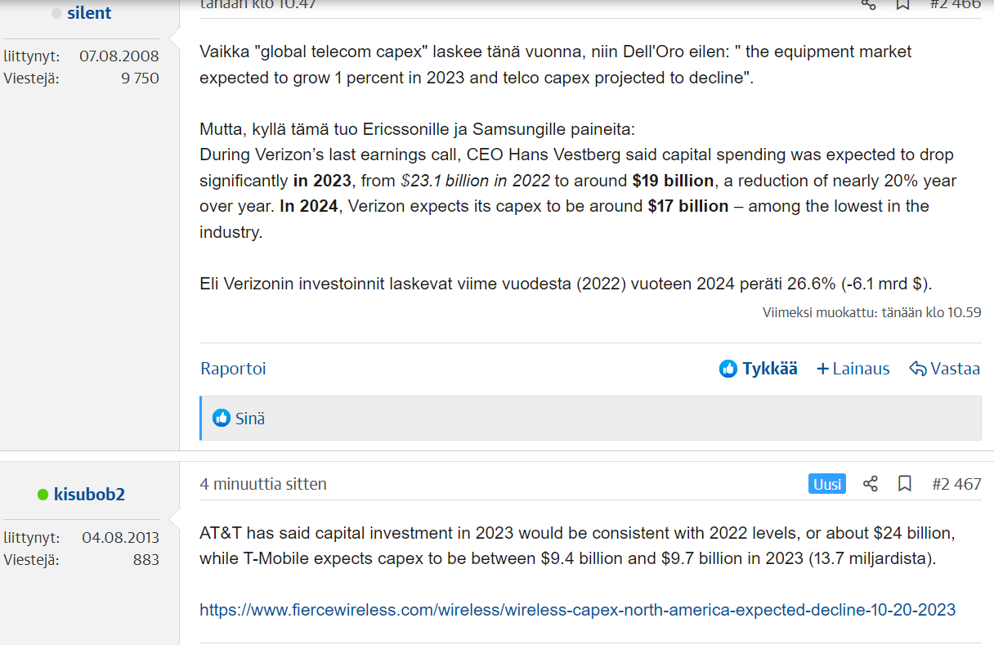Open user profile of kisubob2
Image resolution: width=994 pixels, height=645 pixels.
(x=89, y=495)
